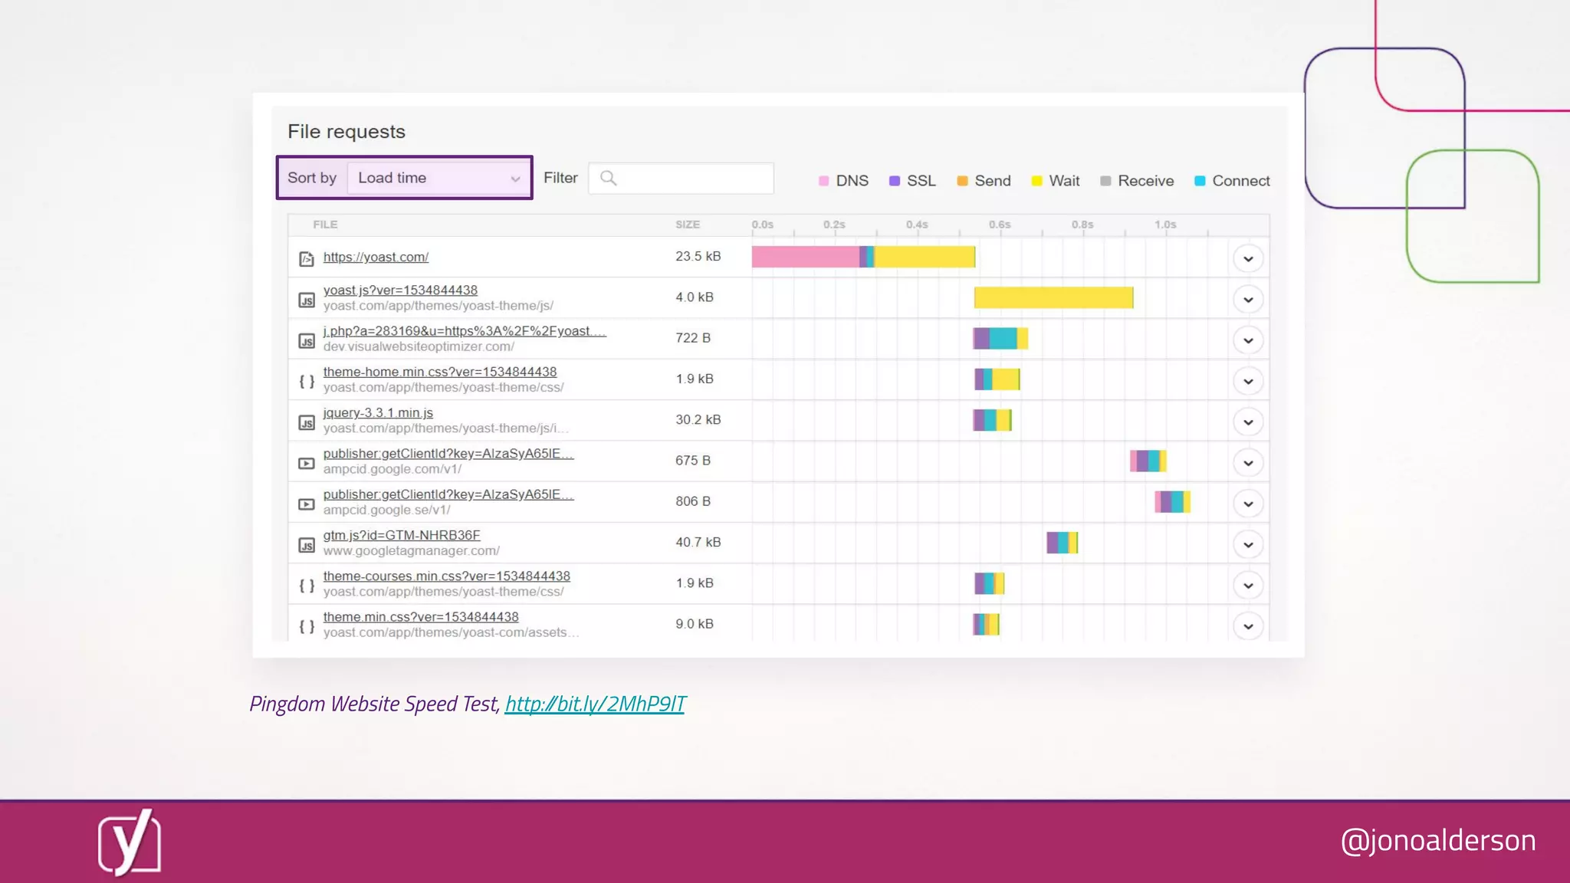
Task: Click the JS icon next to jquery-3.3.1.min.js
Action: (307, 422)
